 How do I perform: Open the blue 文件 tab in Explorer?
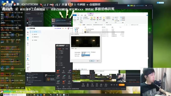click(x=75, y=15)
